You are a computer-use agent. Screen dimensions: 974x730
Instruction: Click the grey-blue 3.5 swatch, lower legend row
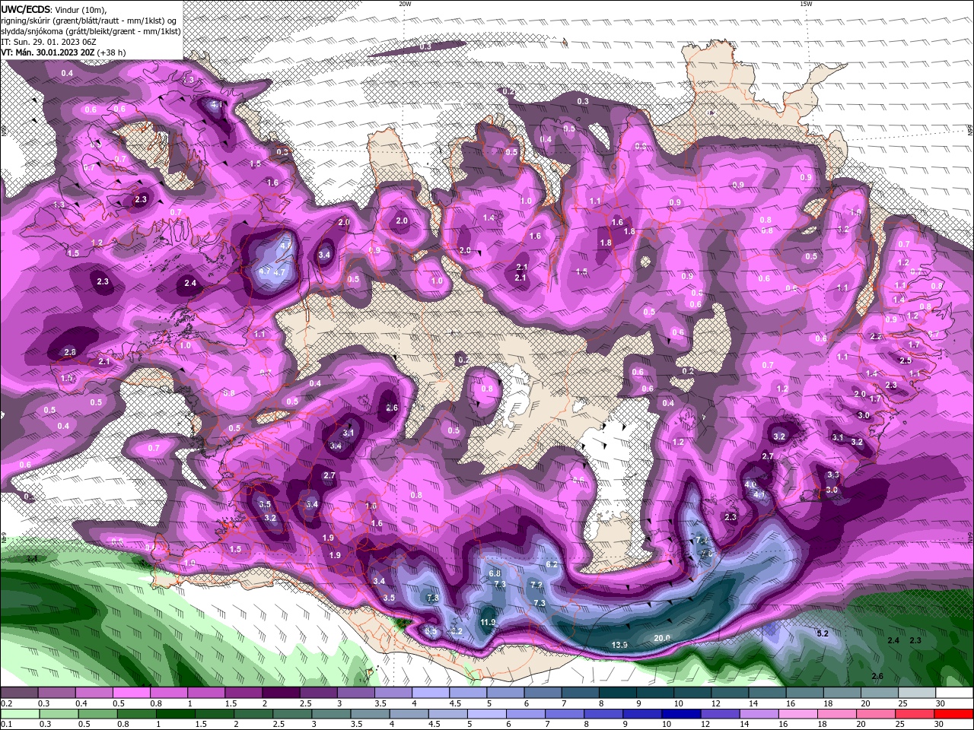click(x=370, y=714)
